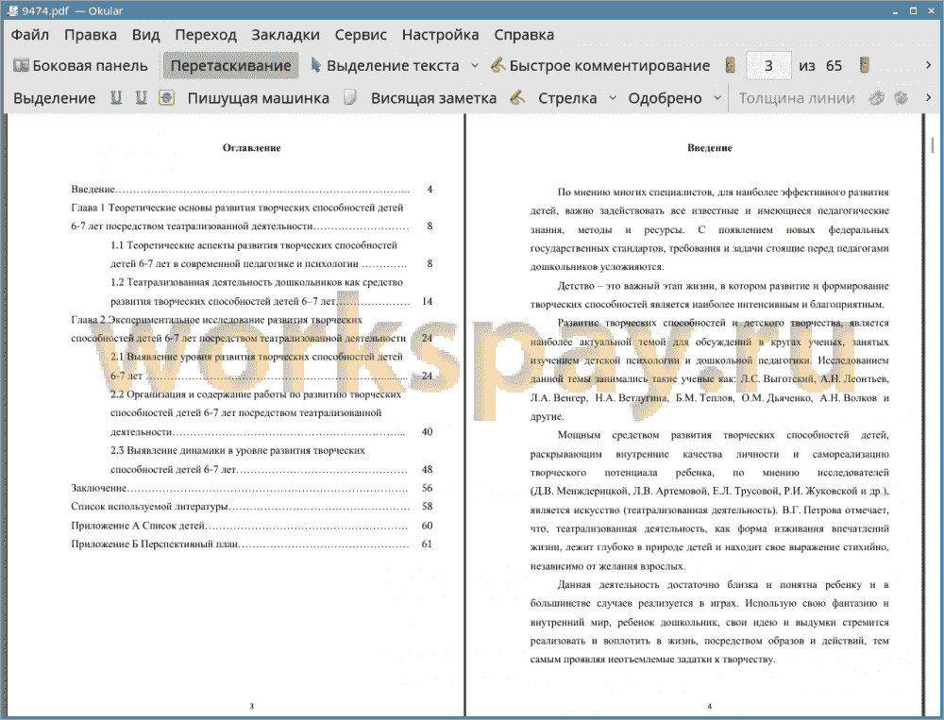Click the last palette icon on the annotation toolbar
The image size is (944, 720).
click(901, 97)
